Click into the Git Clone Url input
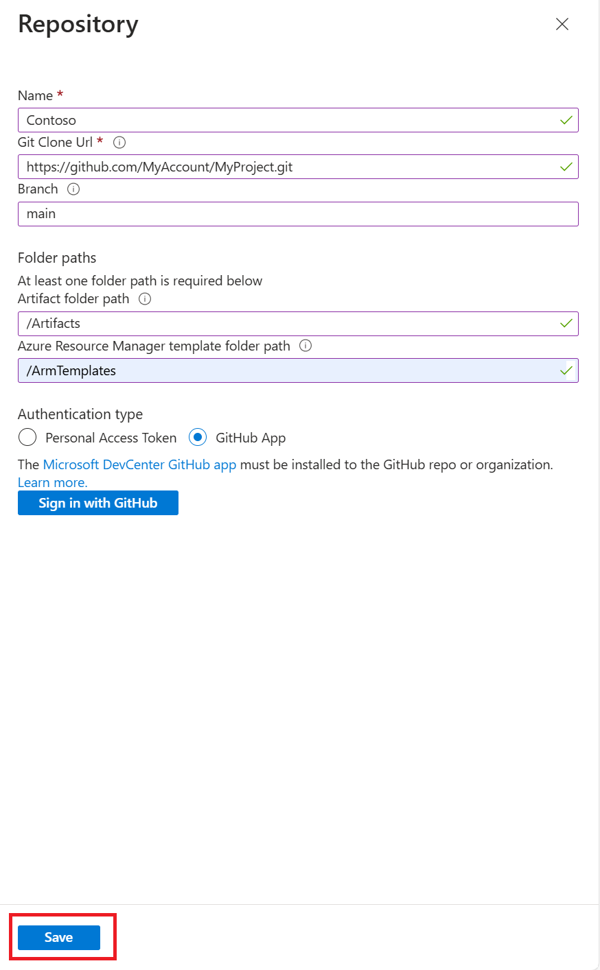This screenshot has height=970, width=600. coord(288,167)
